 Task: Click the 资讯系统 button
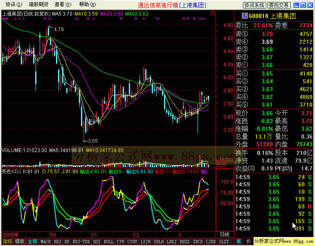coord(254,5)
